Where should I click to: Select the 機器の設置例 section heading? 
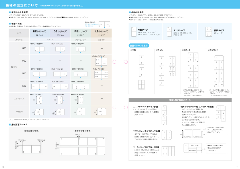tap(137, 12)
